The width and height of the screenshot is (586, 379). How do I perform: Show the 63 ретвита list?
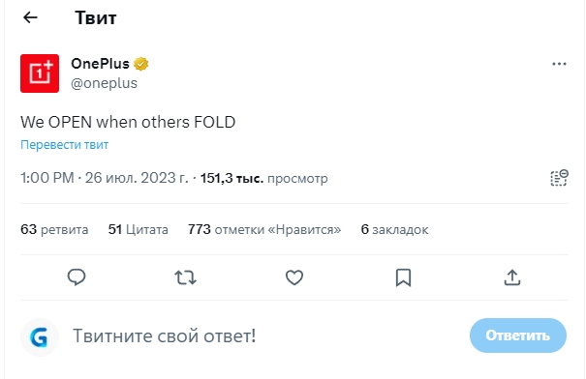click(x=54, y=229)
